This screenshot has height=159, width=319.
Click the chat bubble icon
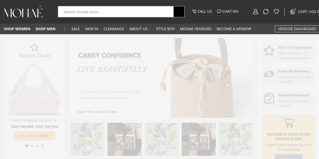[x=219, y=12]
